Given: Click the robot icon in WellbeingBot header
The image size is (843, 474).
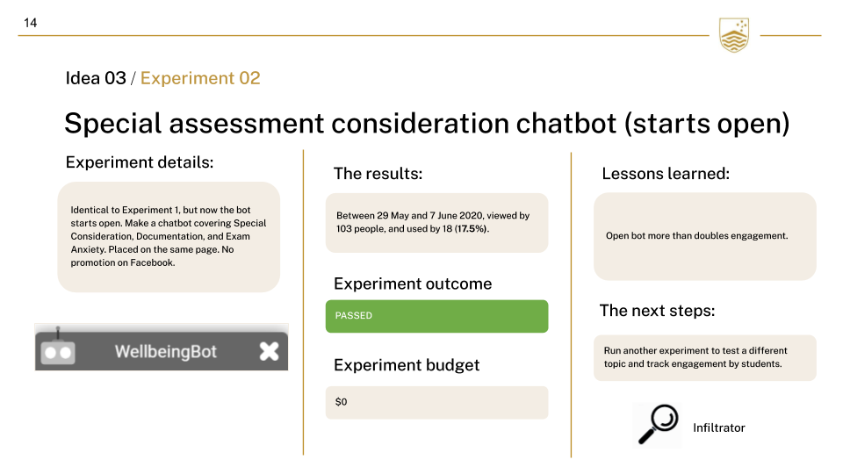Looking at the screenshot, I should (x=57, y=349).
